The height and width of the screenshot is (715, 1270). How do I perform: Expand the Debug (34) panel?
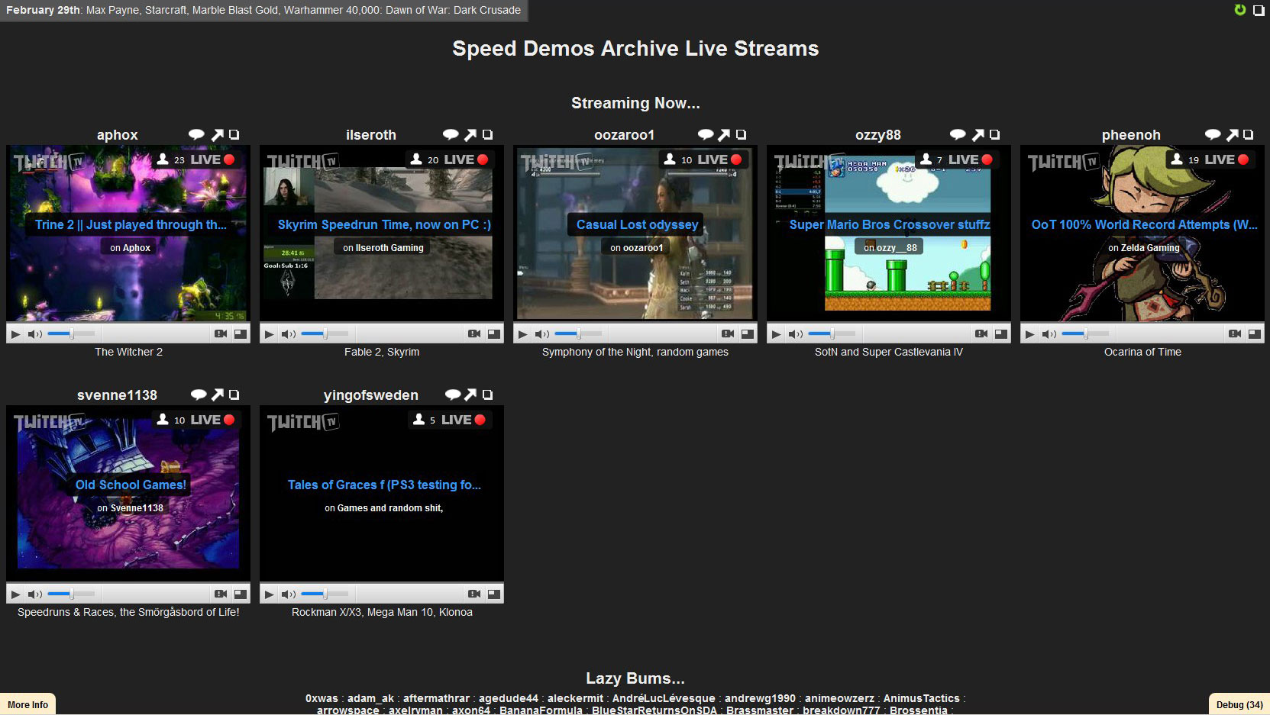point(1239,704)
